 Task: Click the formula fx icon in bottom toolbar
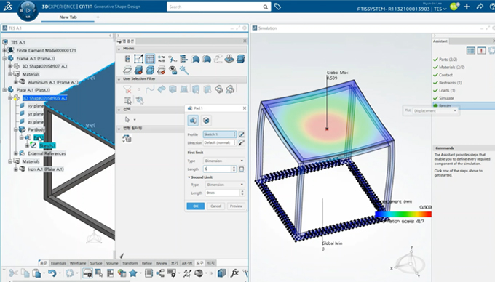pyautogui.click(x=234, y=273)
